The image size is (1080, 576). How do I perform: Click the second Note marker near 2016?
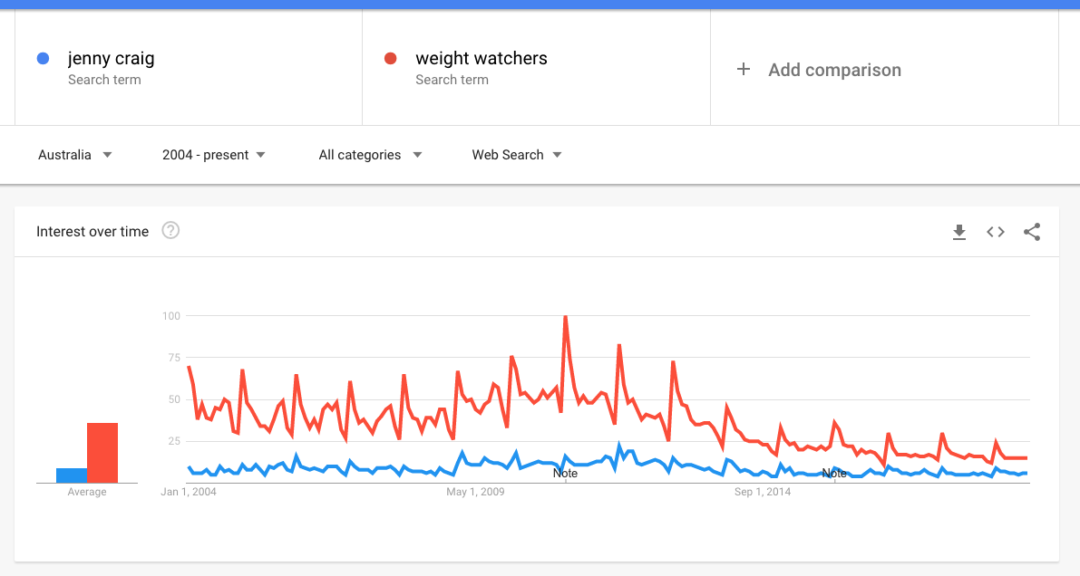(x=833, y=474)
